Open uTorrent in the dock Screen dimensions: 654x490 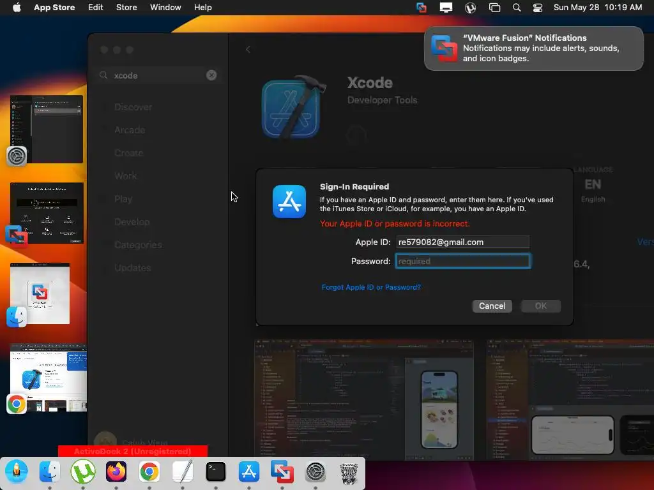click(x=83, y=471)
